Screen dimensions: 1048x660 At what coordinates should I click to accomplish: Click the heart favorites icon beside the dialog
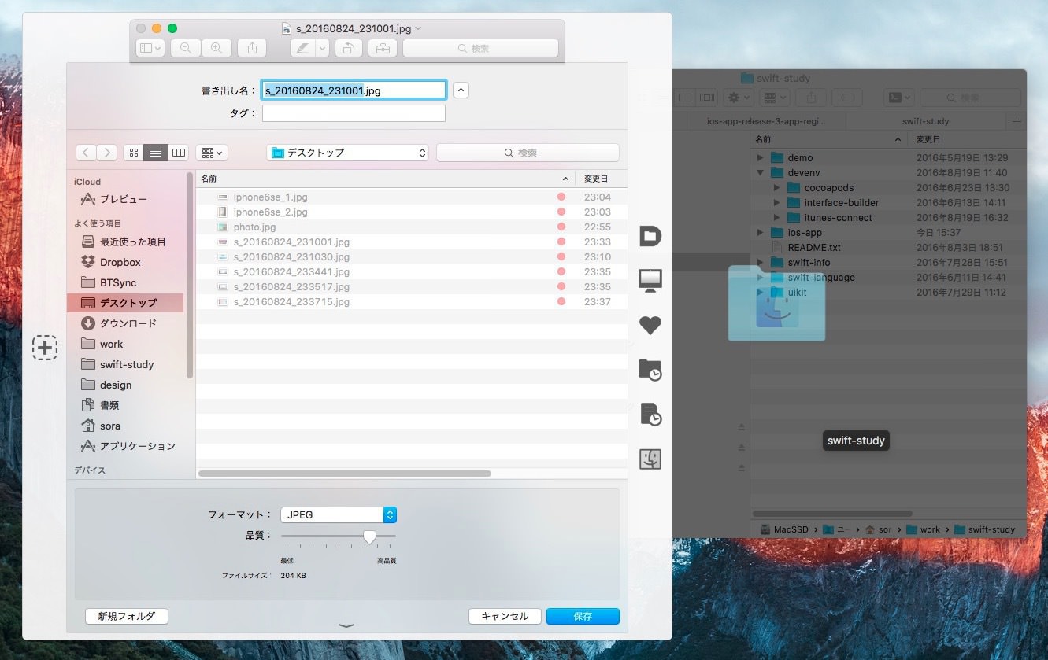(650, 325)
